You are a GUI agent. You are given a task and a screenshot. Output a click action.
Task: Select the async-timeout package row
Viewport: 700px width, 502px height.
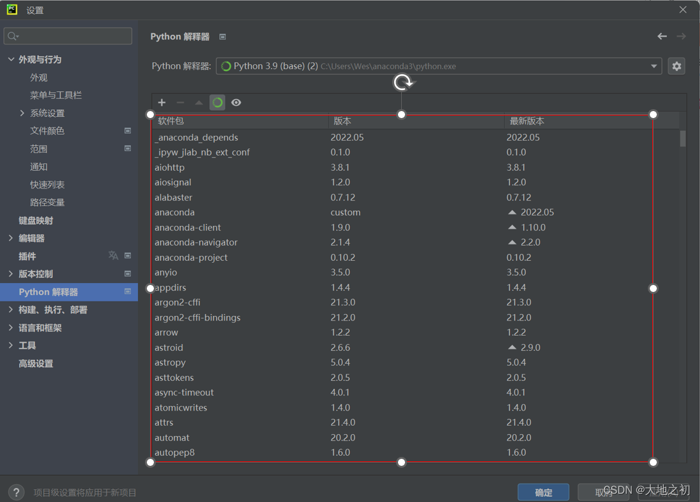coord(415,392)
